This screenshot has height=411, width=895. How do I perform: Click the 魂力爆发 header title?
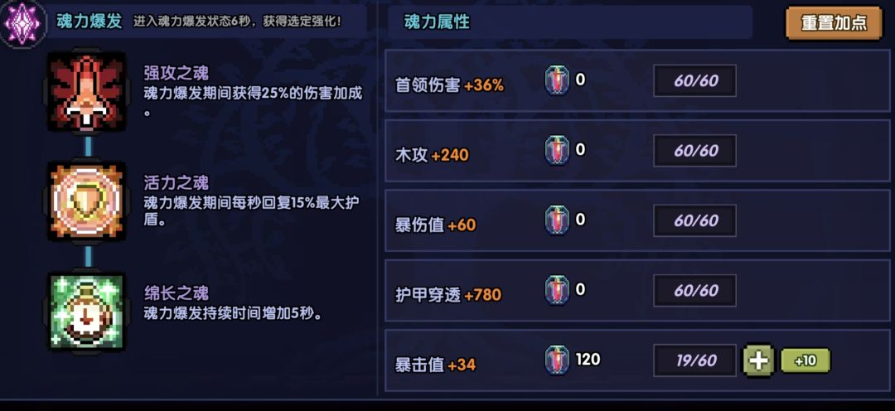[89, 22]
